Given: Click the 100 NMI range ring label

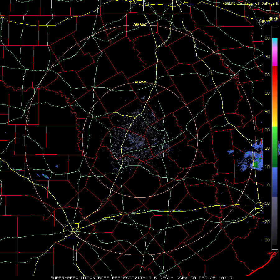Looking at the screenshot, I should click(x=140, y=25).
